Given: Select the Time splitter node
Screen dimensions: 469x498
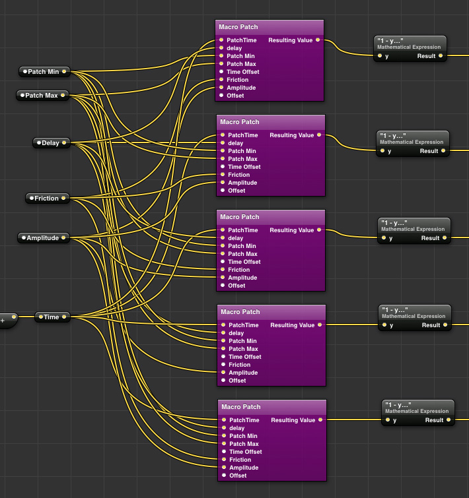Looking at the screenshot, I should (52, 317).
